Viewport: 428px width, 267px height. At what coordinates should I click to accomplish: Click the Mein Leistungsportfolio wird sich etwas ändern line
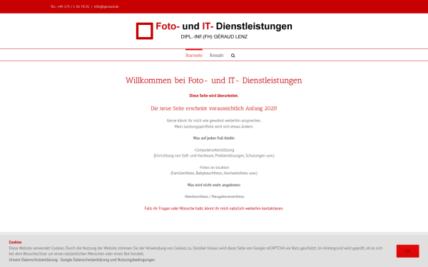214,127
